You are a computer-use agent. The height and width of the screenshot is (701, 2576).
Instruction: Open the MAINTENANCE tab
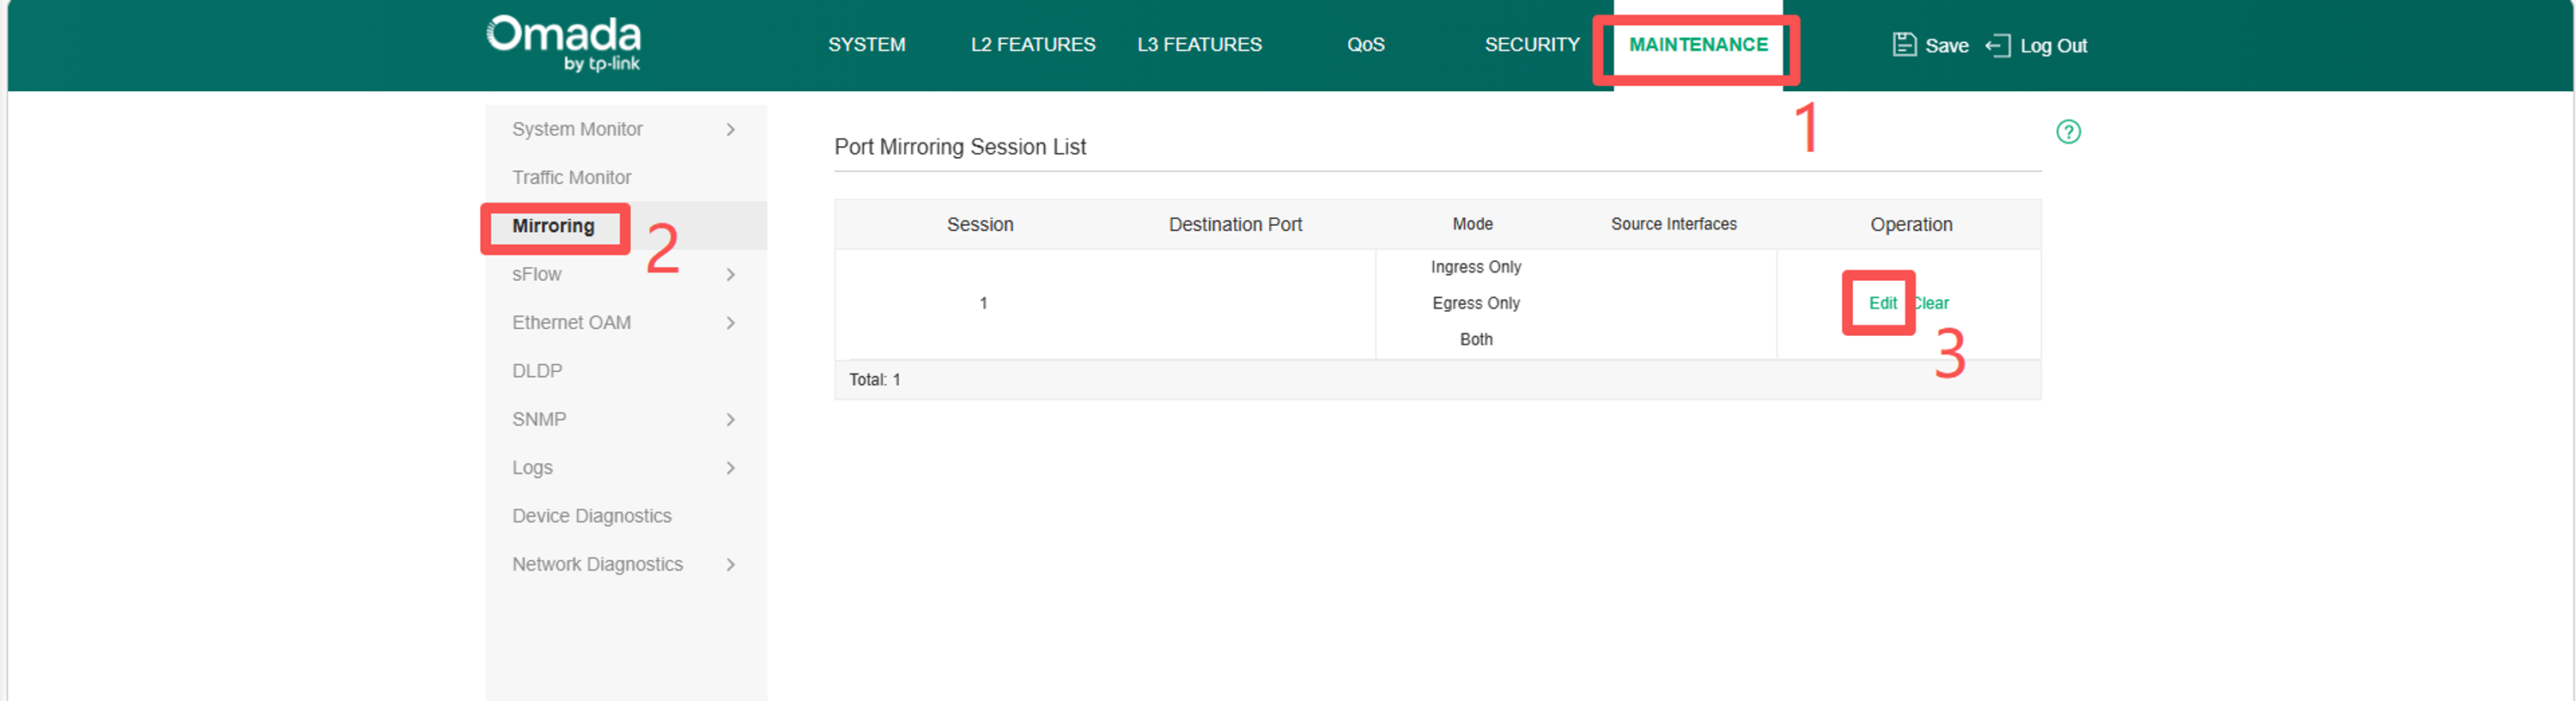coord(1698,44)
